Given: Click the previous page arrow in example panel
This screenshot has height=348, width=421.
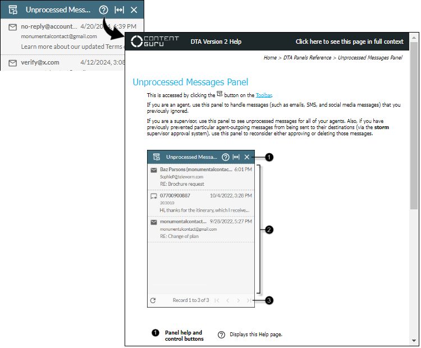Looking at the screenshot, I should point(227,300).
